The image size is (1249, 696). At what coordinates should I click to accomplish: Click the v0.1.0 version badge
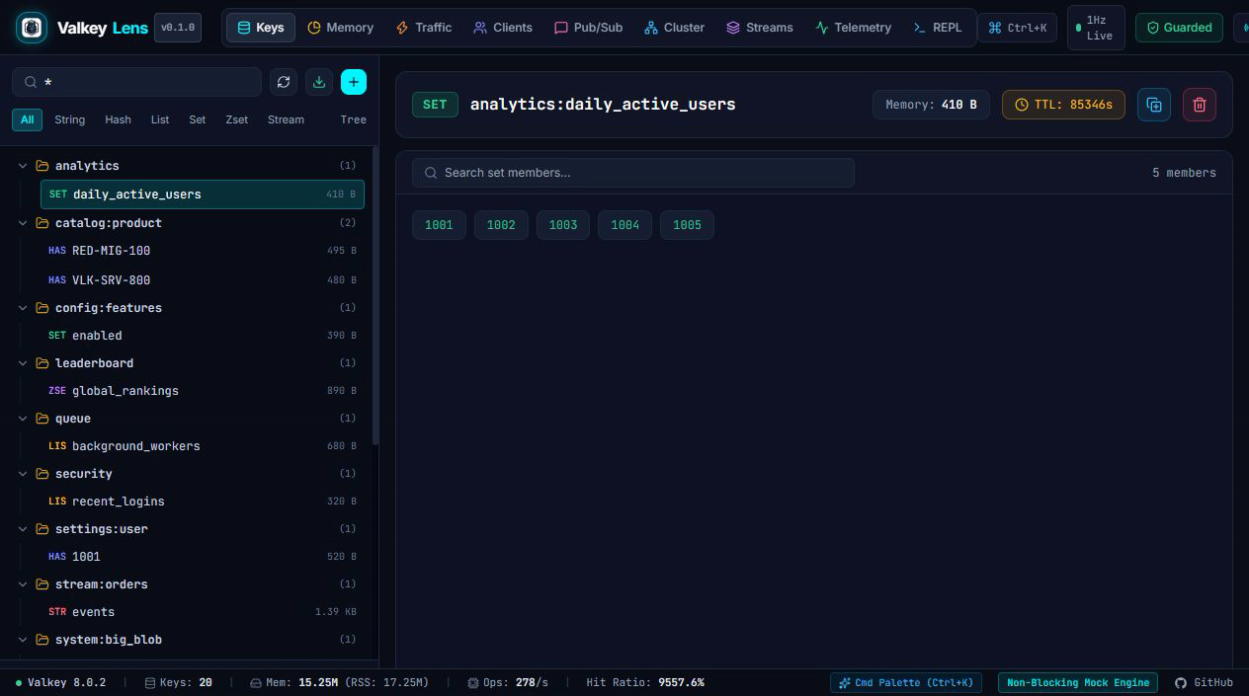coord(178,28)
